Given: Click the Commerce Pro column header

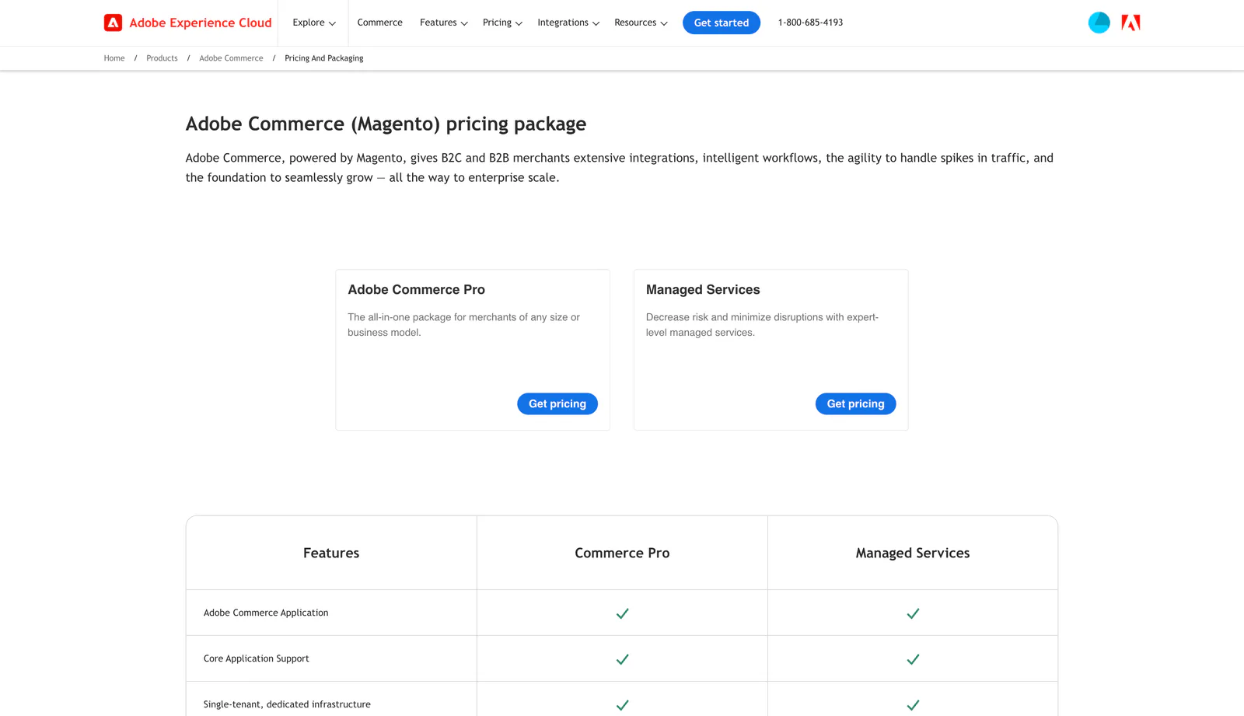Looking at the screenshot, I should [622, 553].
